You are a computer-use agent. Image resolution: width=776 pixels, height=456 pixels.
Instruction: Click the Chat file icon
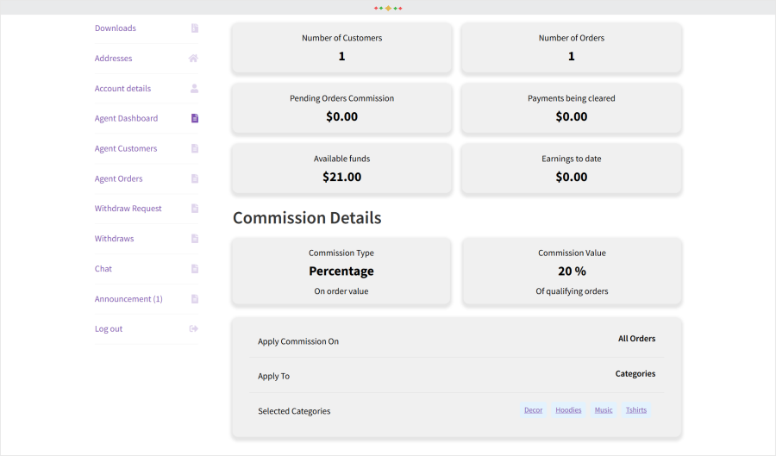[x=195, y=269]
